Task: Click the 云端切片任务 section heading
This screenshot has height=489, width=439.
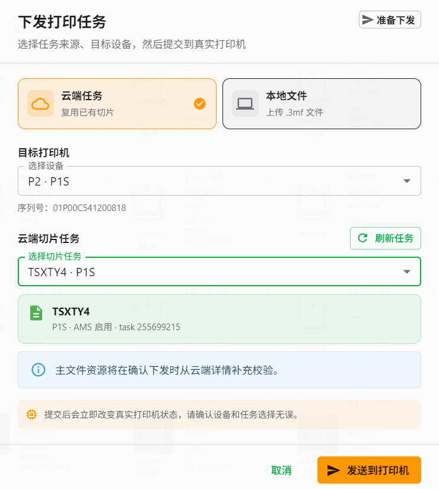Action: click(49, 238)
